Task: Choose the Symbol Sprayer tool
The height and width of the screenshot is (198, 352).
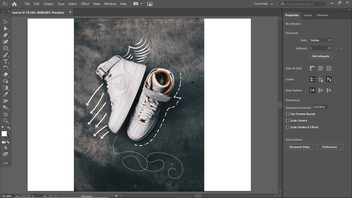Action: tap(6, 101)
